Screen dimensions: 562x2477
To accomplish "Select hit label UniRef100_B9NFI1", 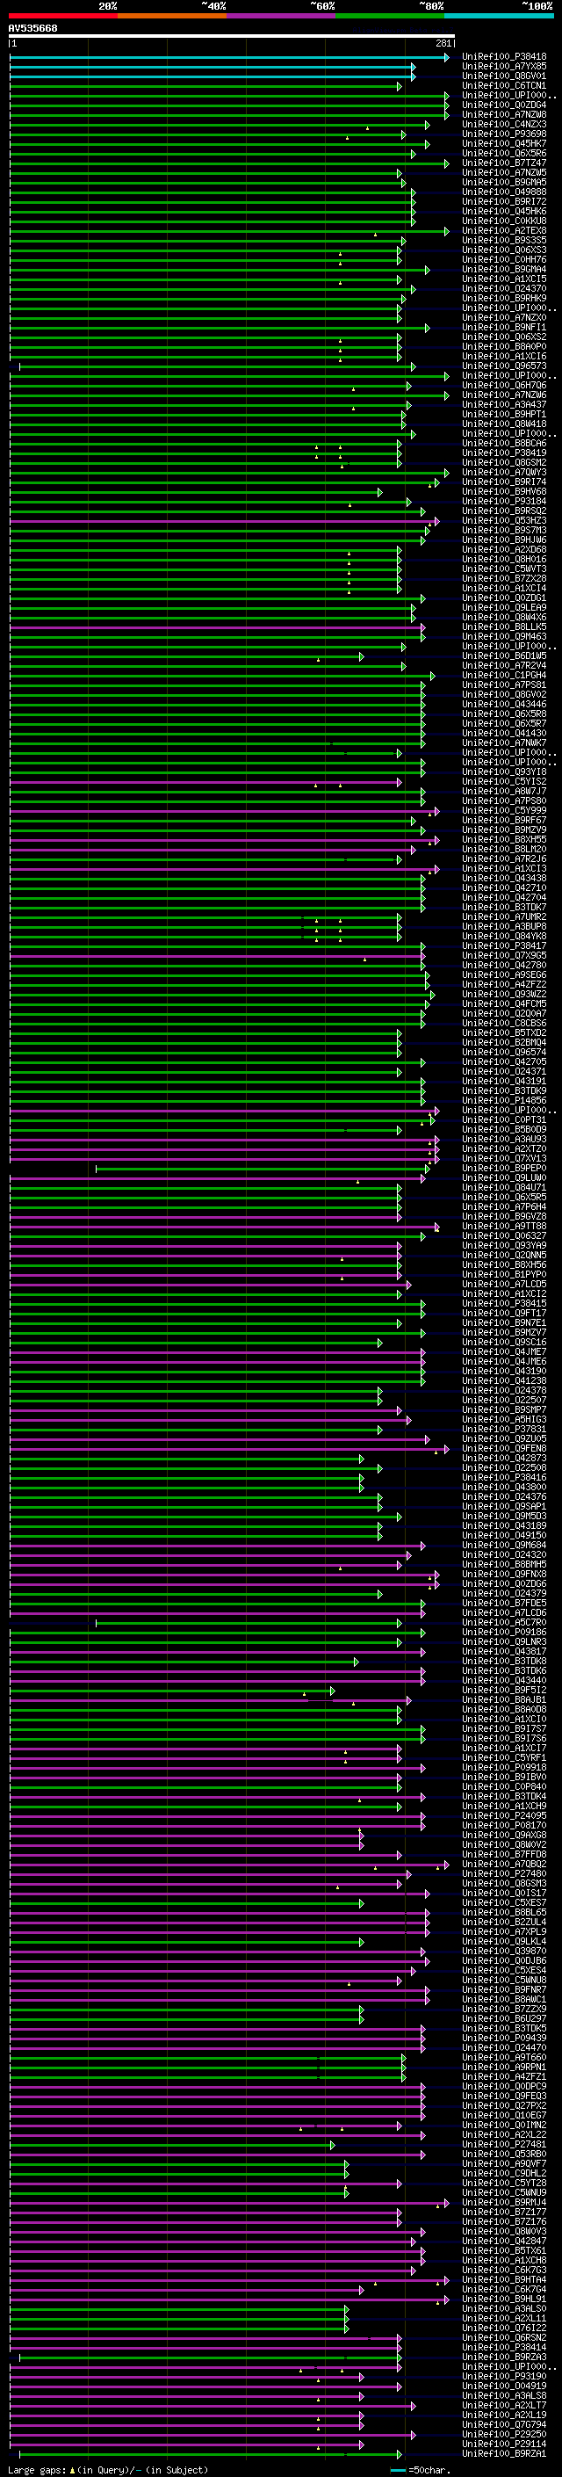I will pos(504,328).
